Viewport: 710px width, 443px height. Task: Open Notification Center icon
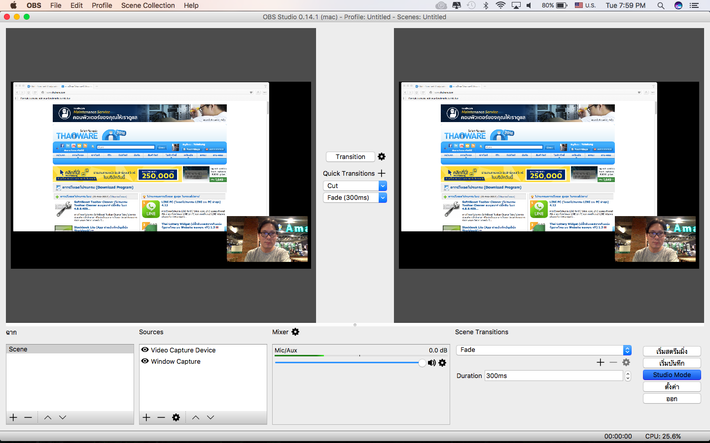click(694, 5)
